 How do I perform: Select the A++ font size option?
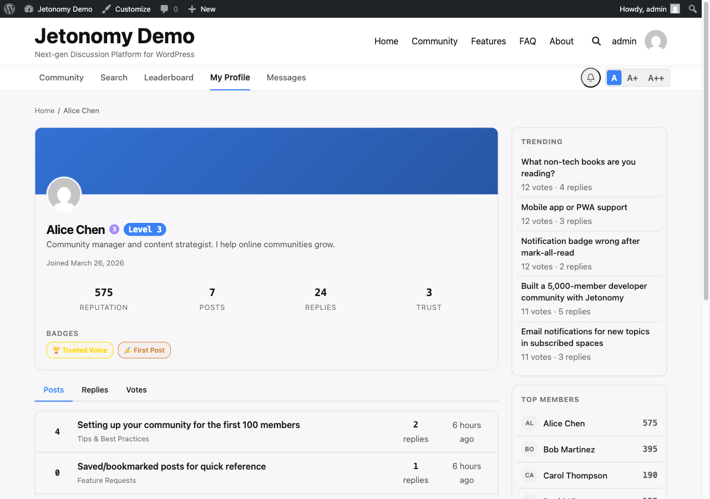656,78
